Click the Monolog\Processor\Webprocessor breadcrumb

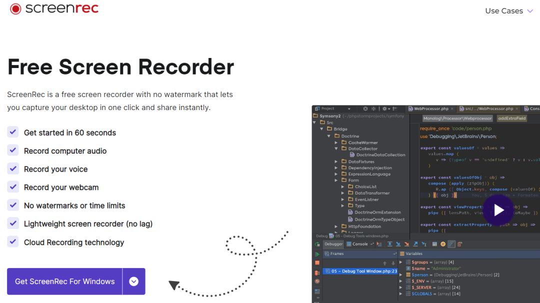click(457, 118)
